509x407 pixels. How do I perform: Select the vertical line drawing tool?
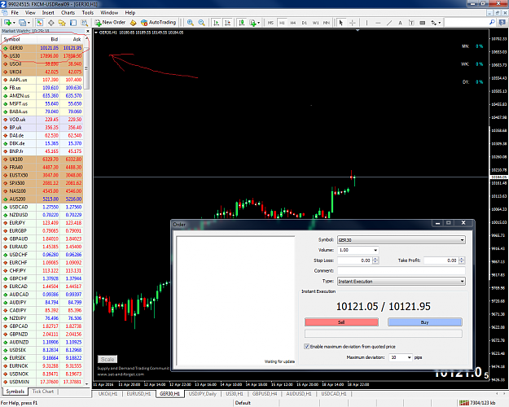[366, 23]
